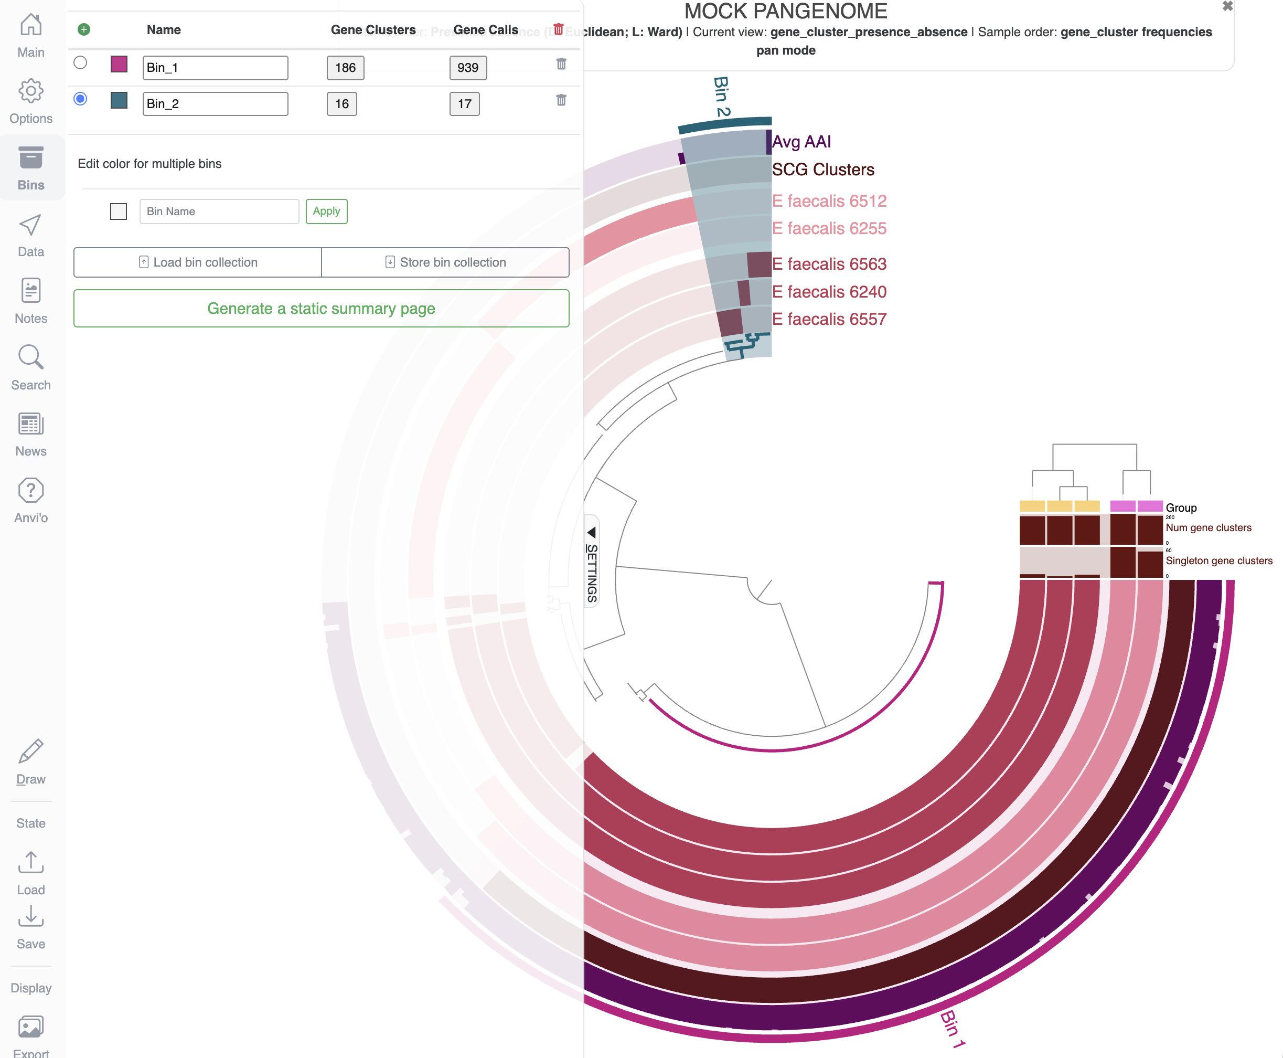1283x1058 pixels.
Task: Click the red delete all bins icon
Action: (558, 29)
